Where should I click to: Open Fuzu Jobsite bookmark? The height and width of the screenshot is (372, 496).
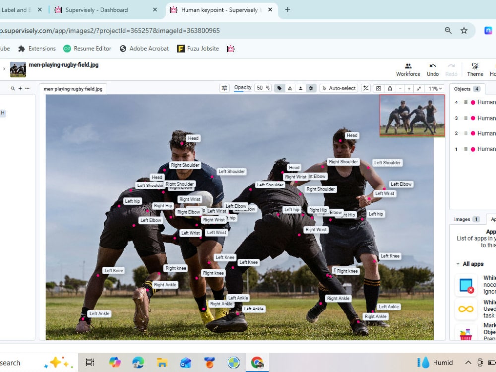[198, 49]
